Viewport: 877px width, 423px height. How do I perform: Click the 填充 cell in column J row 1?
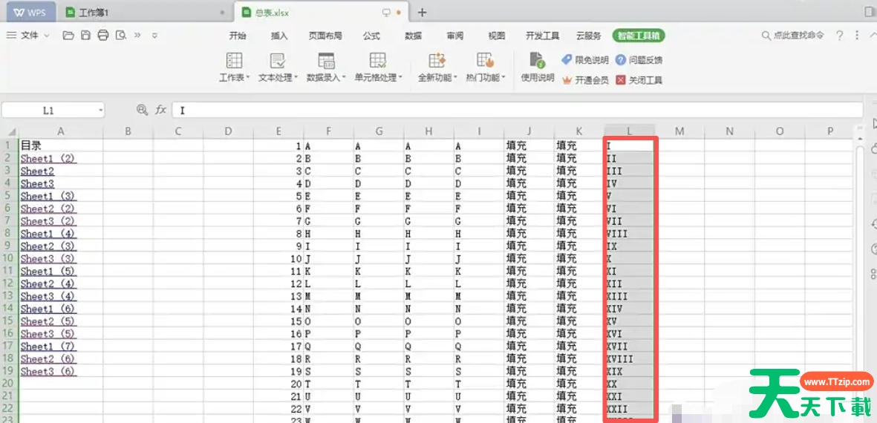pyautogui.click(x=529, y=145)
